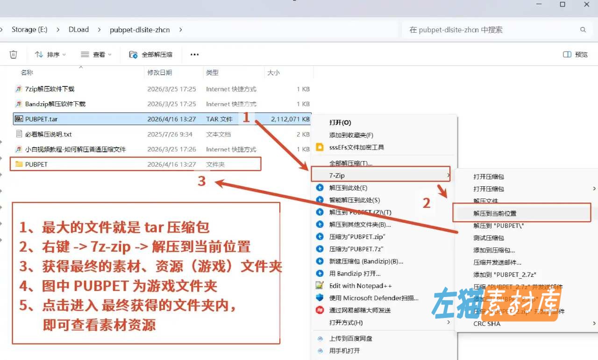598x360 pixels.
Task: Click the Notepad++ icon in context menu
Action: tap(320, 285)
